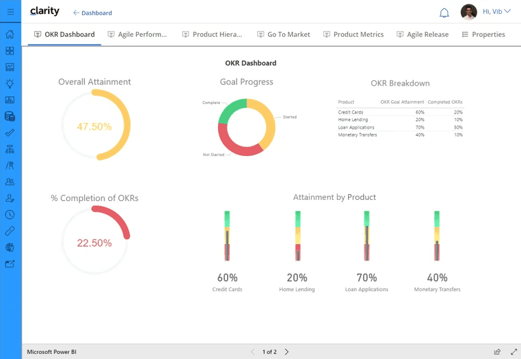
Task: Open the hierarchy org-chart icon
Action: [10, 149]
